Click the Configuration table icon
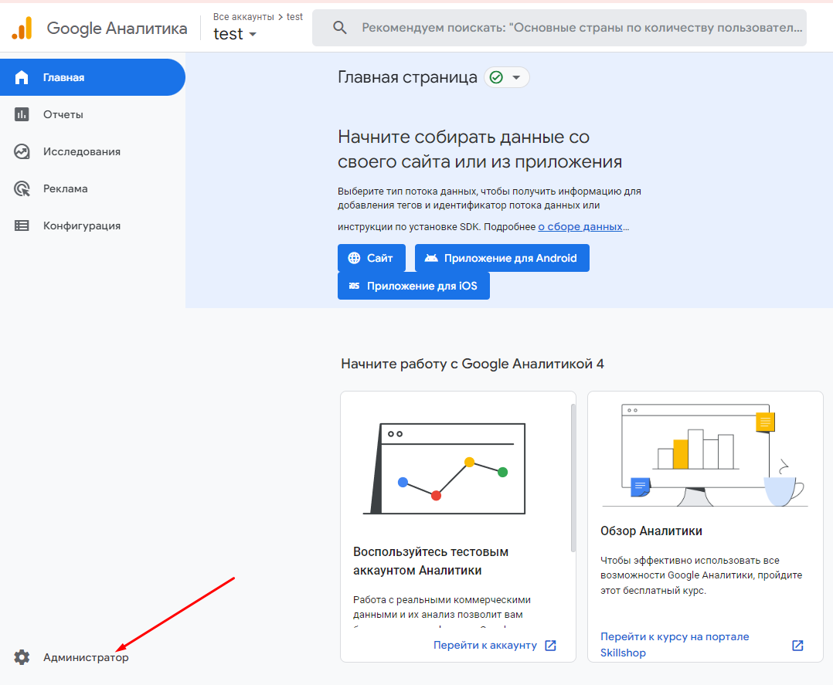Image resolution: width=833 pixels, height=685 pixels. click(22, 226)
